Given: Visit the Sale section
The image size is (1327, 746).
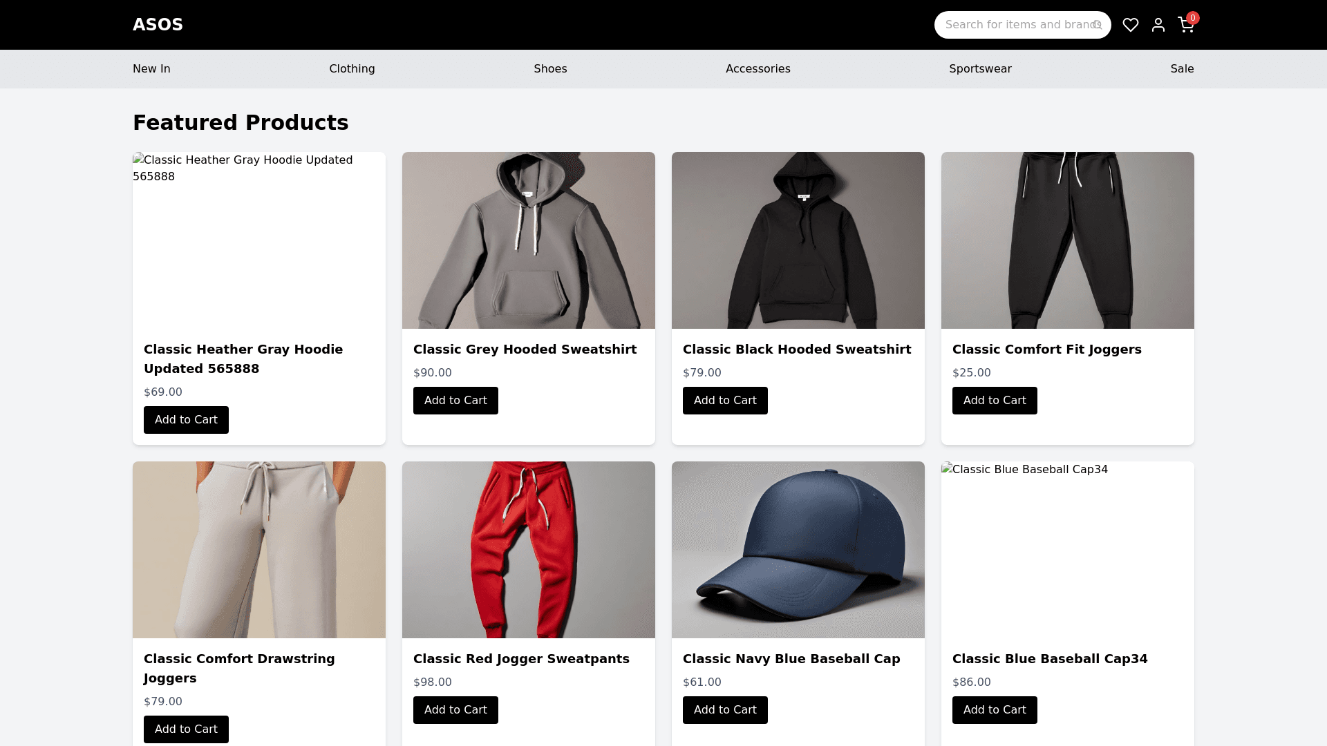Looking at the screenshot, I should (x=1182, y=69).
